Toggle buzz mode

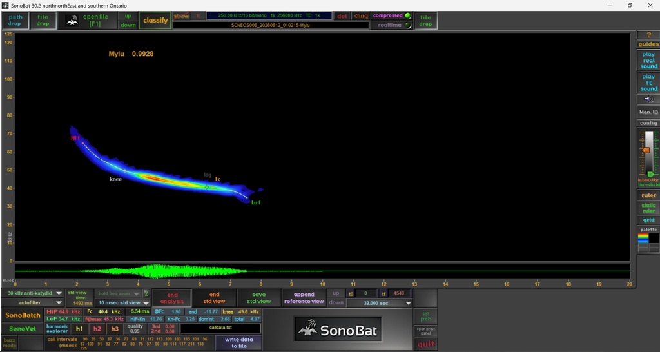tap(9, 343)
